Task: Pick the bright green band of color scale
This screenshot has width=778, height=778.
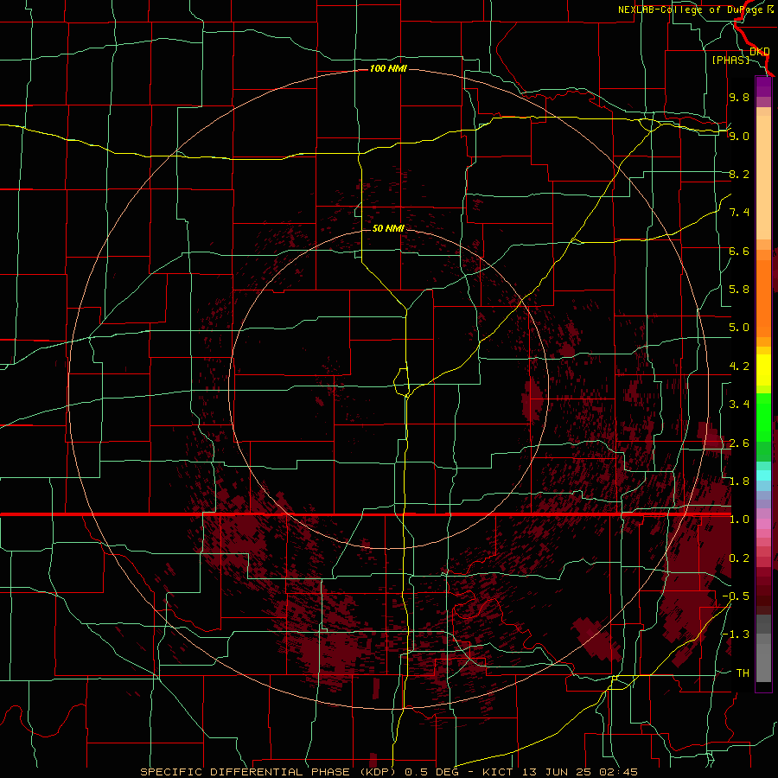Action: (x=763, y=416)
